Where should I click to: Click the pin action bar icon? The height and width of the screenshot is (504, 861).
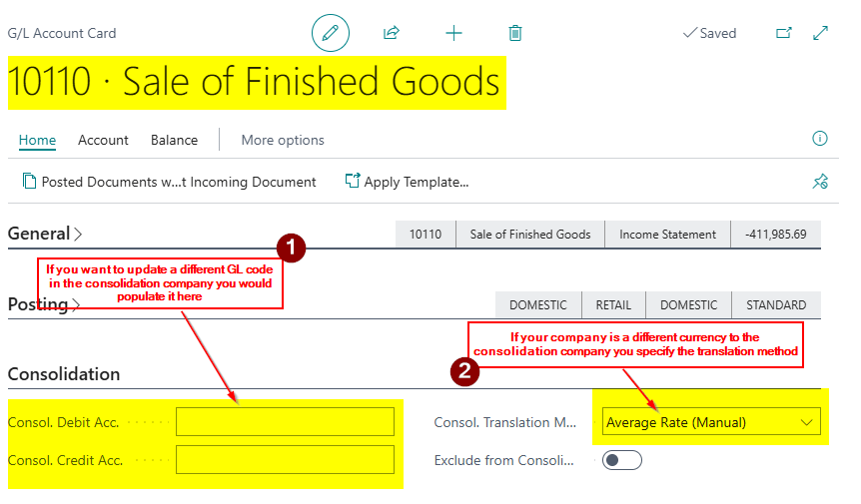click(820, 182)
